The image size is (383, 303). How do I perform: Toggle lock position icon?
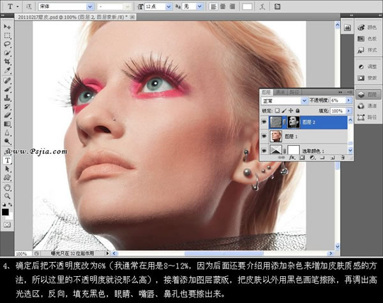[290, 111]
